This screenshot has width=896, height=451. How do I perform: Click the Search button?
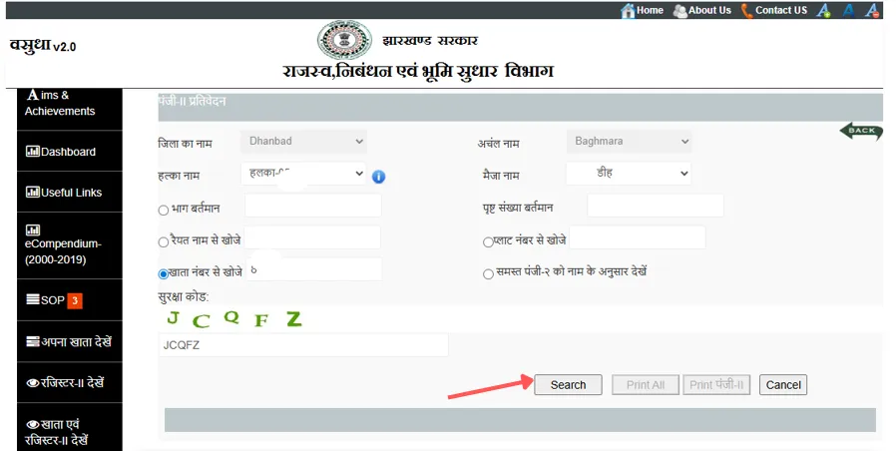[568, 385]
